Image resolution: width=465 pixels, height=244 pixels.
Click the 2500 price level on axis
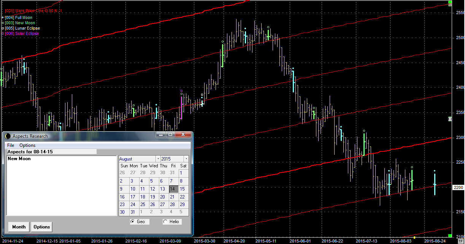[x=460, y=38]
